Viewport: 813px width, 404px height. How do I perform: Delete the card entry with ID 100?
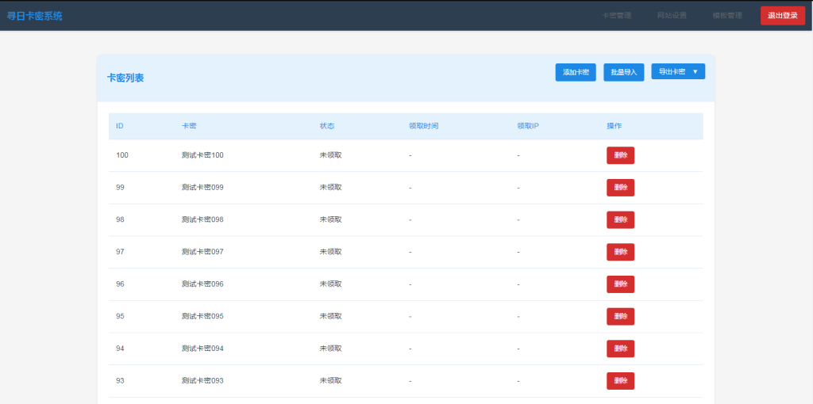(620, 155)
